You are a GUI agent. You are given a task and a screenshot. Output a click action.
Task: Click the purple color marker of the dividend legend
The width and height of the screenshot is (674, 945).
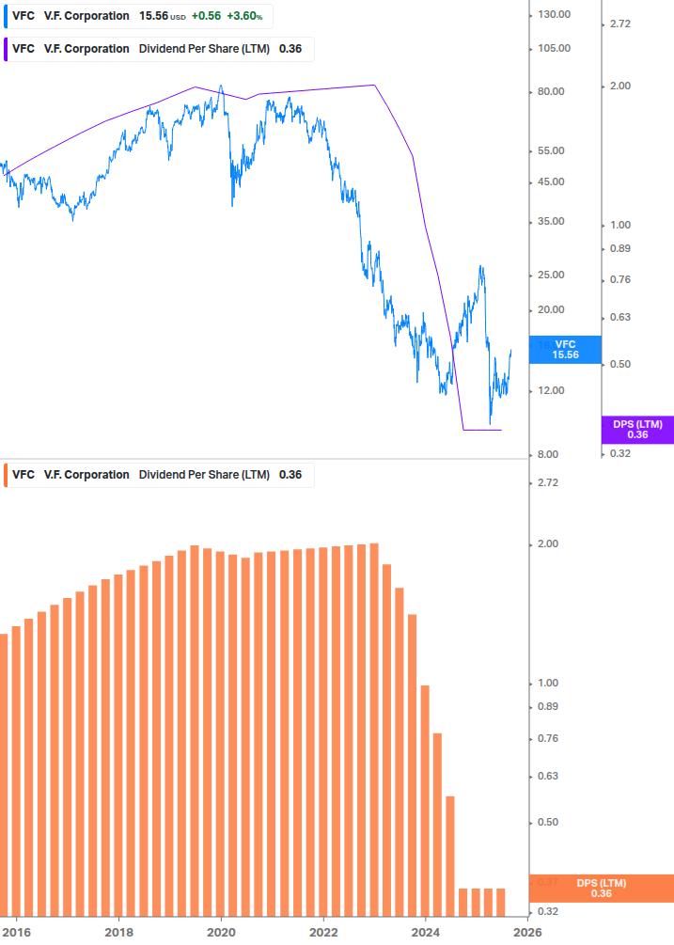(6, 50)
